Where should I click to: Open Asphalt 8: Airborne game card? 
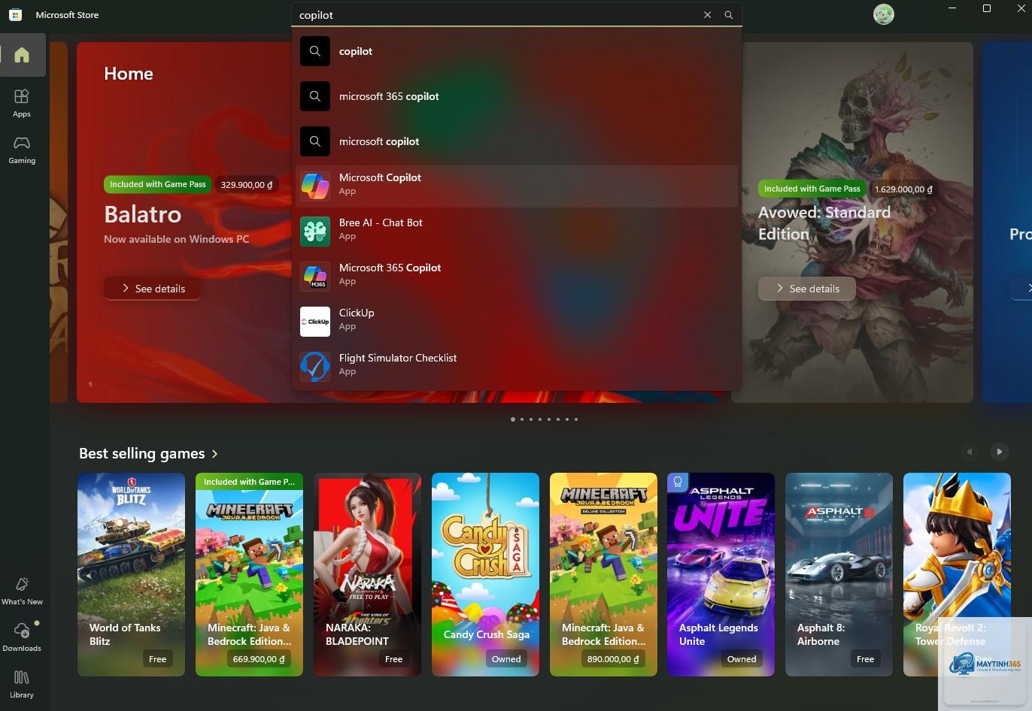839,574
